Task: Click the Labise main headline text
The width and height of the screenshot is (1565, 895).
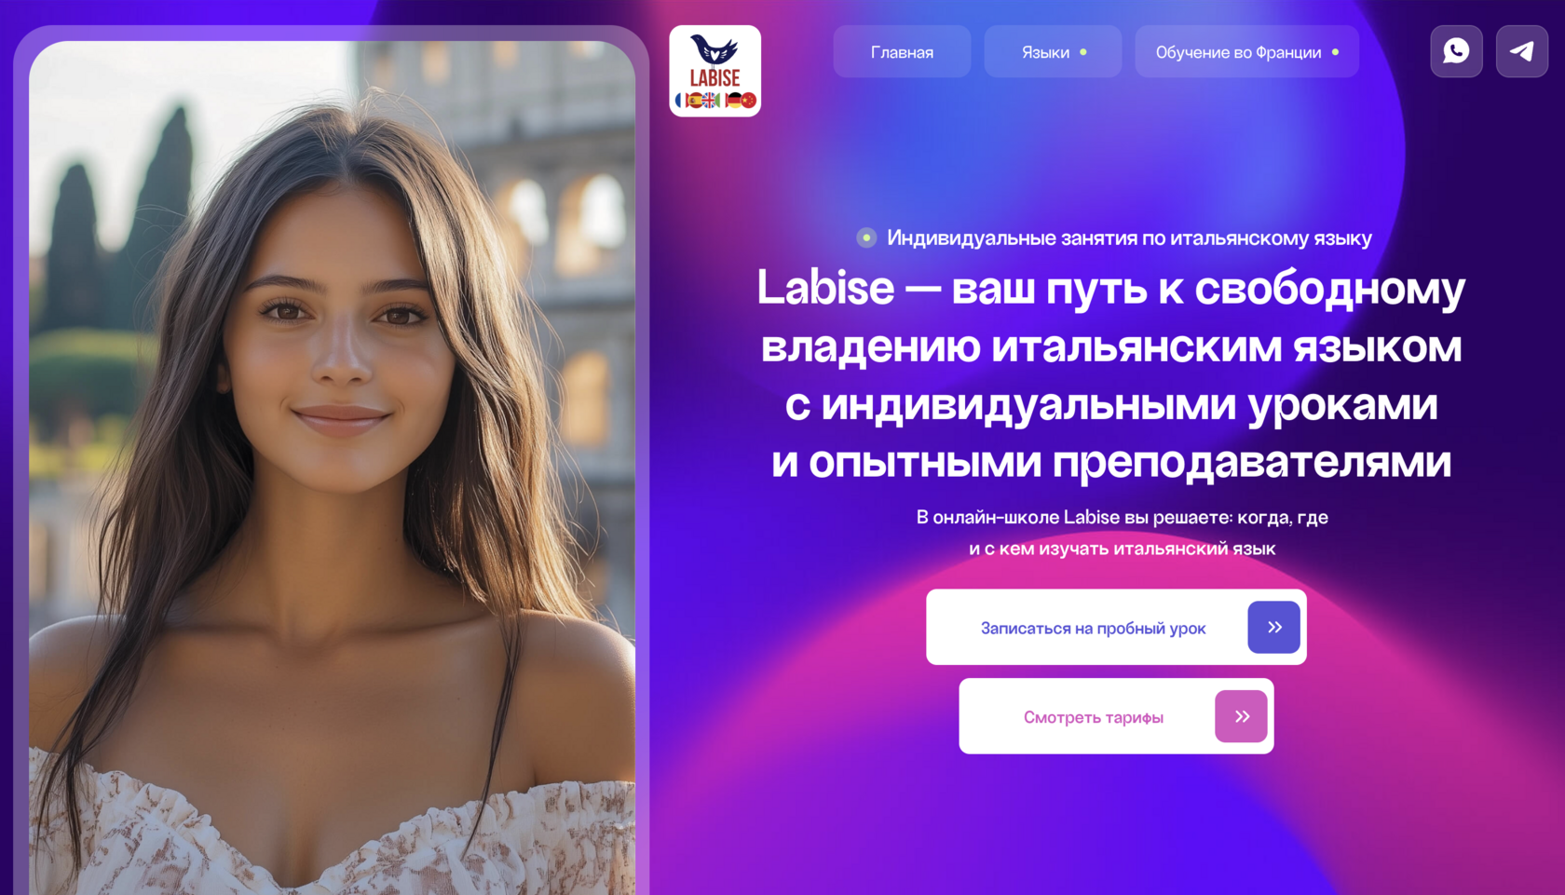Action: 1110,374
